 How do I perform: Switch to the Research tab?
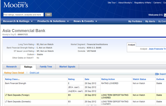pos(11,67)
